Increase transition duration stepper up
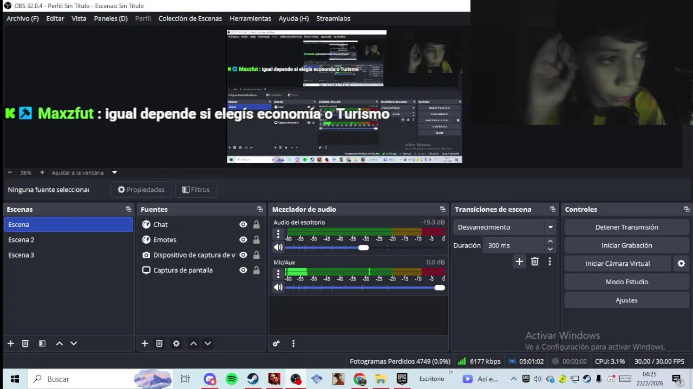 (x=550, y=242)
